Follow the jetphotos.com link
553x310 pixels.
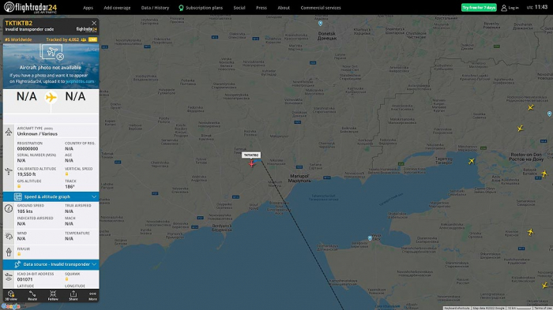coord(80,81)
